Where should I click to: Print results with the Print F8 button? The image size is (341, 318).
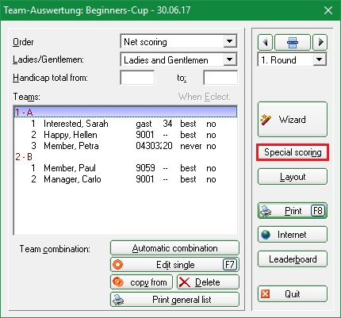[x=293, y=211]
